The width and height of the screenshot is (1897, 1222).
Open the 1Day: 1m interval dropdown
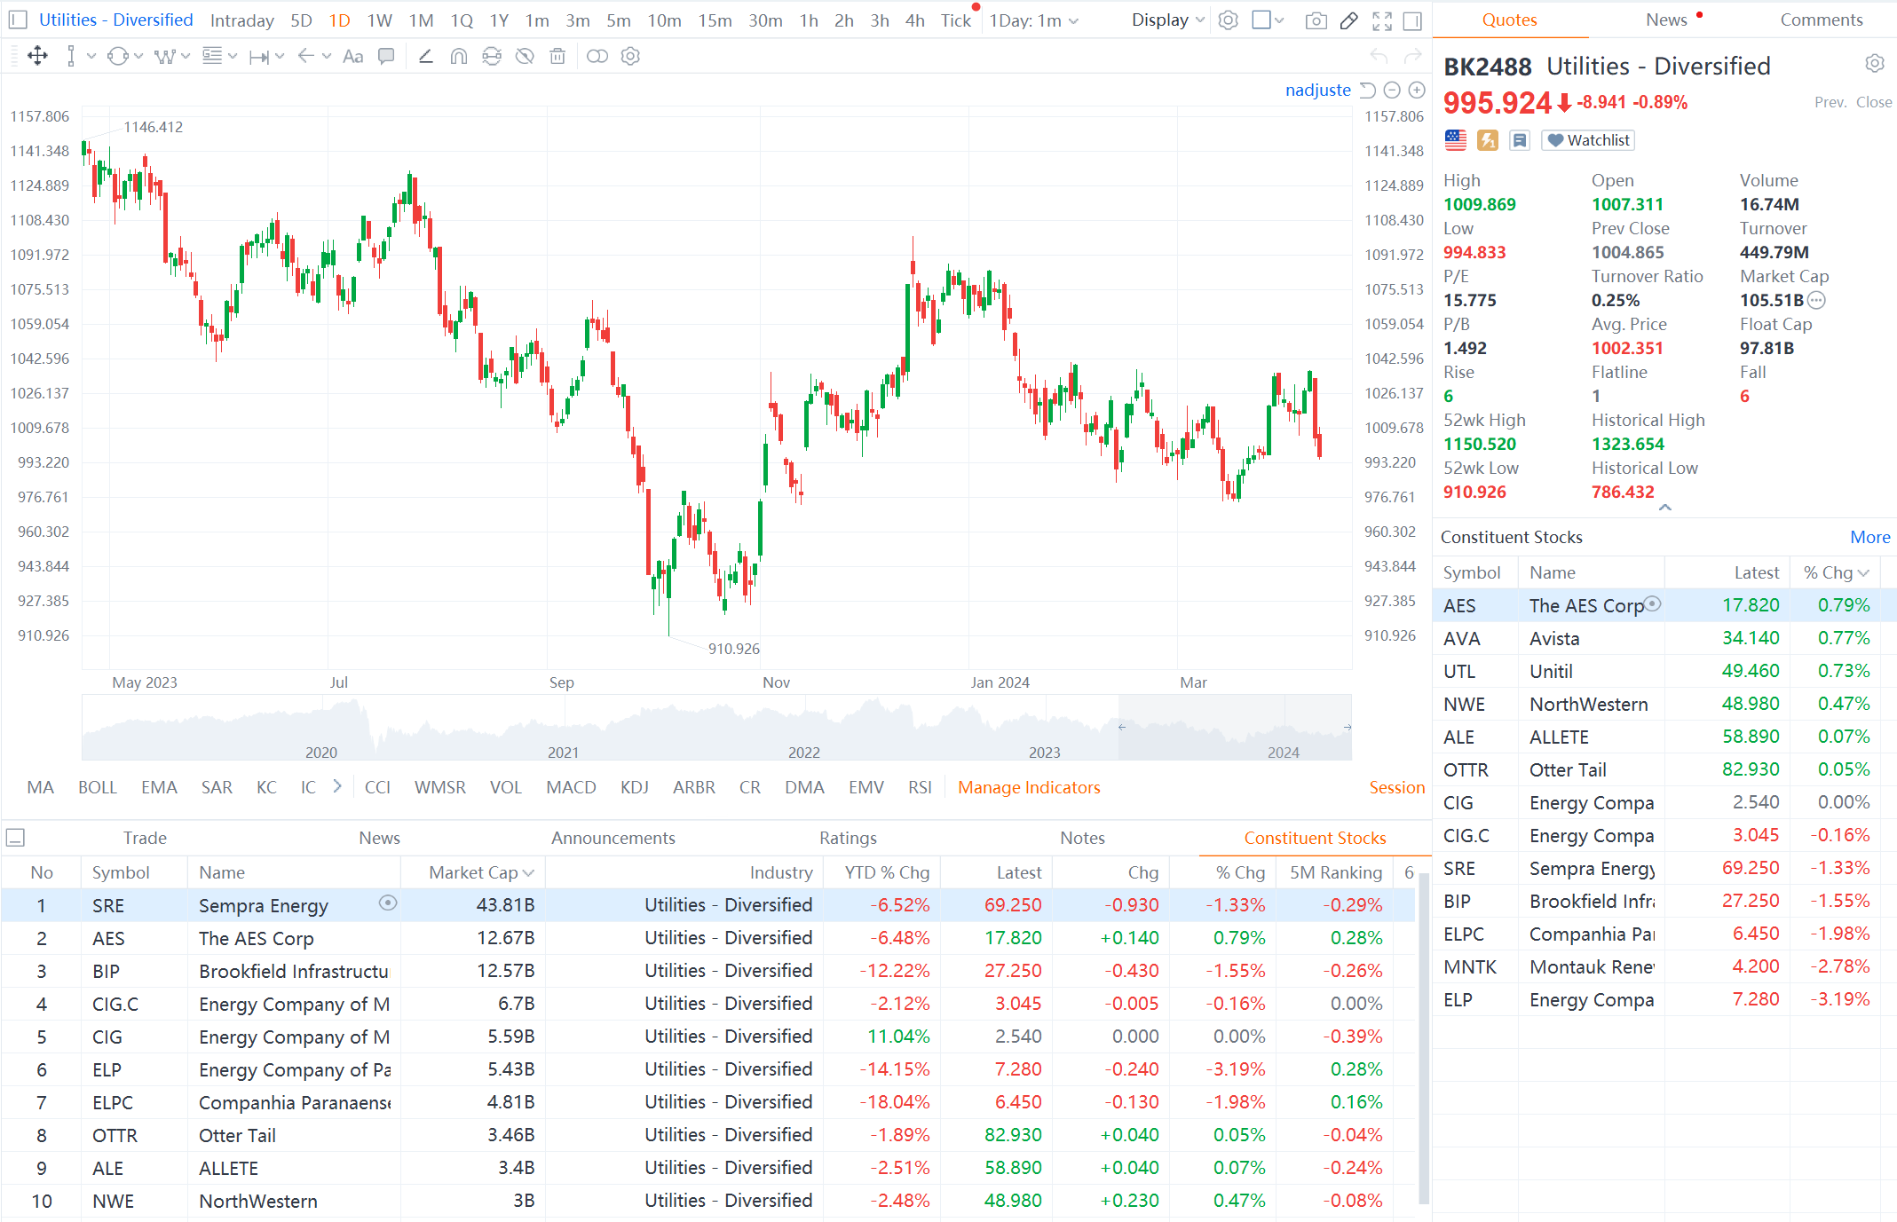[x=1034, y=20]
